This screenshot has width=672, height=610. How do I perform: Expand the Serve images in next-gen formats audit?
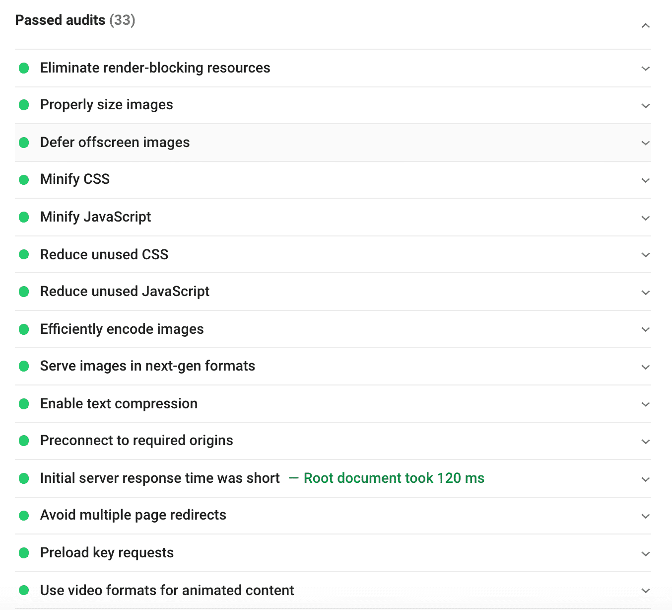pos(645,367)
